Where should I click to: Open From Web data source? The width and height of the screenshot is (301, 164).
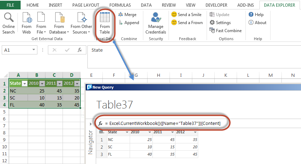(x=27, y=23)
